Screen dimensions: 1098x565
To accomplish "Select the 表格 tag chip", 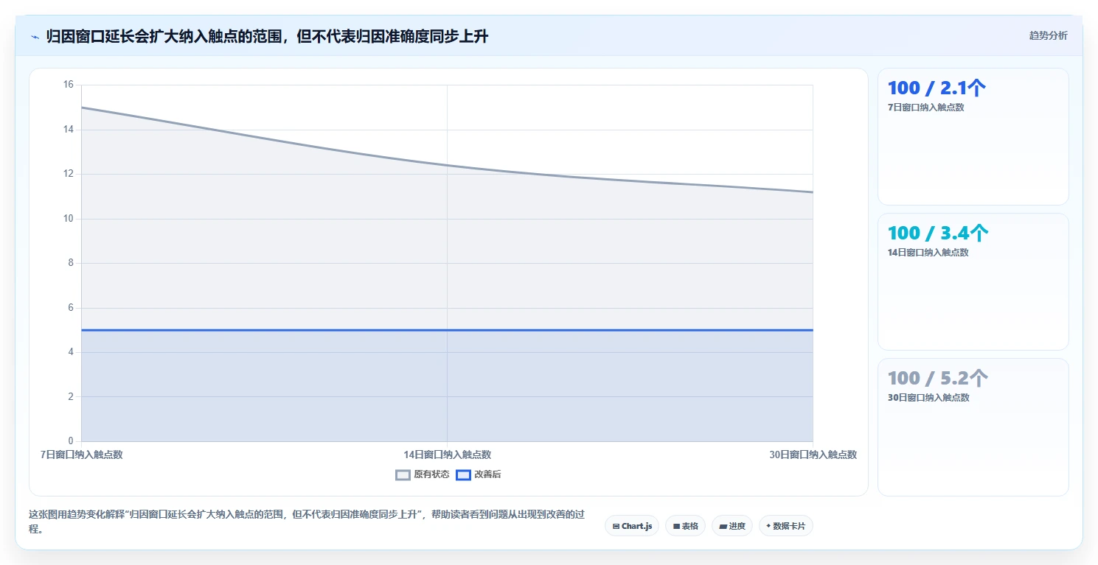I will [685, 526].
